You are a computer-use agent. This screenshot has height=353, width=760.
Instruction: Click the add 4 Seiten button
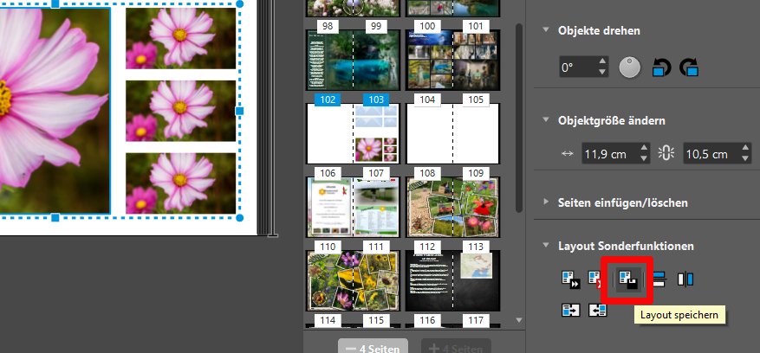click(x=456, y=347)
